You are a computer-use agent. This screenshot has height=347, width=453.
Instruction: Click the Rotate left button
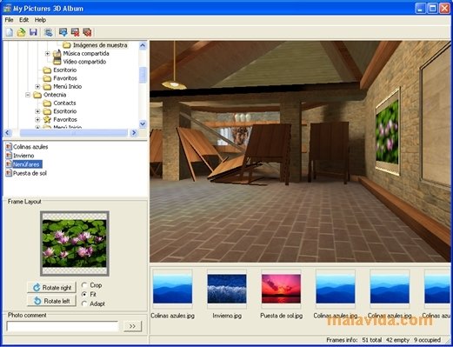(x=51, y=301)
